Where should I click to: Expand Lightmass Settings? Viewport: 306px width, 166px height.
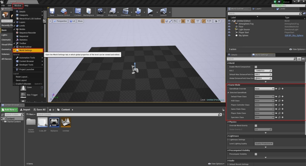(x=228, y=140)
